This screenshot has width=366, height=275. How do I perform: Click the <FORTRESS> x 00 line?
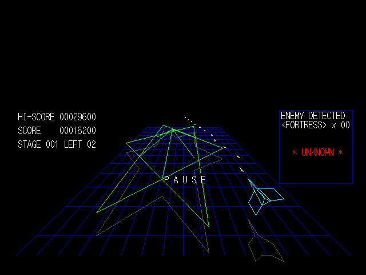316,125
